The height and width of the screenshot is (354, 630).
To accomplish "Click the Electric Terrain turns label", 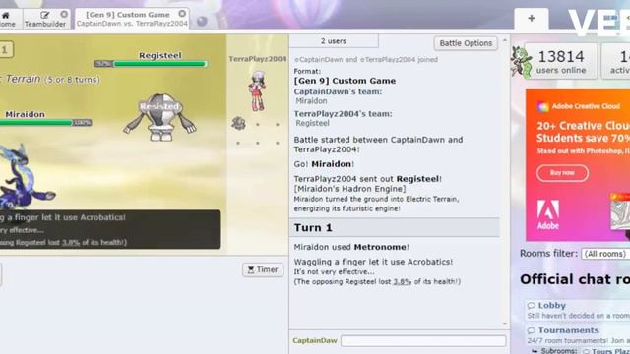I will coord(49,79).
